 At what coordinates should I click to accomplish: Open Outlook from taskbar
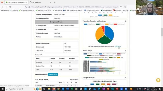63,89
